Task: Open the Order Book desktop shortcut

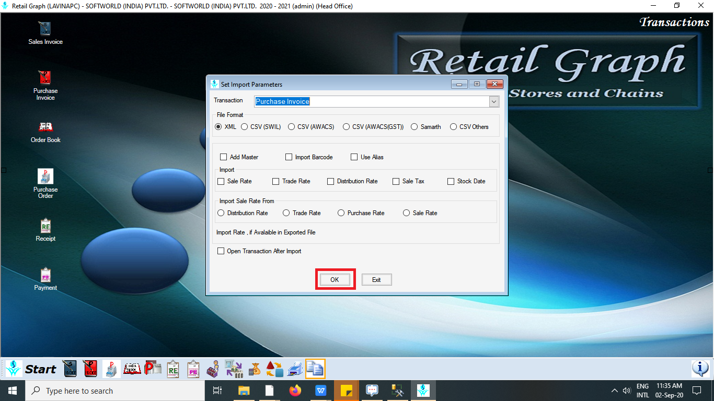Action: 45,131
